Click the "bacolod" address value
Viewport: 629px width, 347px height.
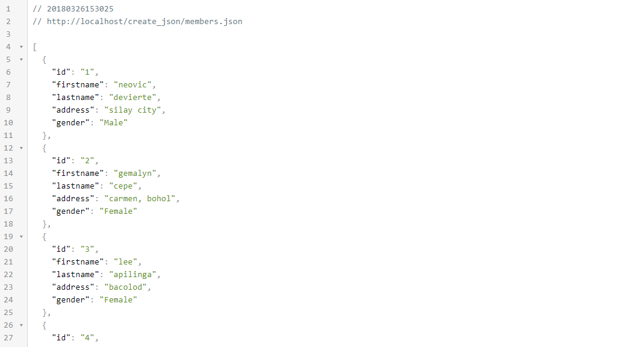(125, 287)
